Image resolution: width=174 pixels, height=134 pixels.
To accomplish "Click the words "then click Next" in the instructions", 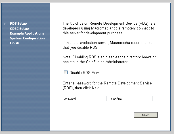I will [88, 88].
